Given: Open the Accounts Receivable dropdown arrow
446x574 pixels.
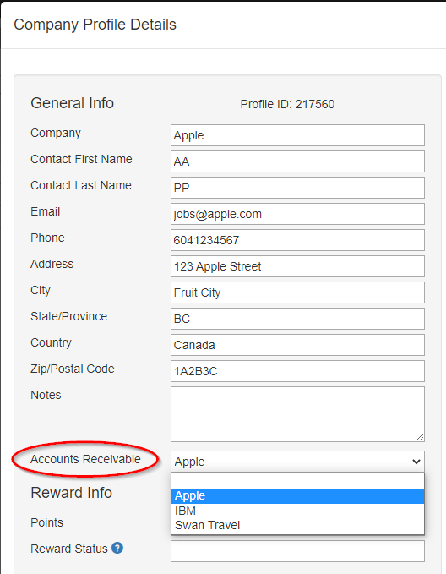Looking at the screenshot, I should click(x=416, y=462).
